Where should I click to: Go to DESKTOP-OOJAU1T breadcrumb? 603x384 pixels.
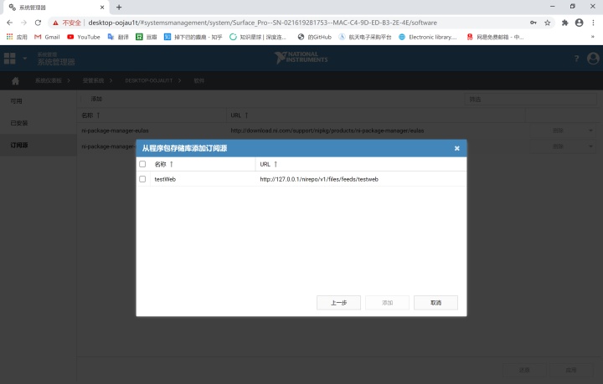coord(149,80)
